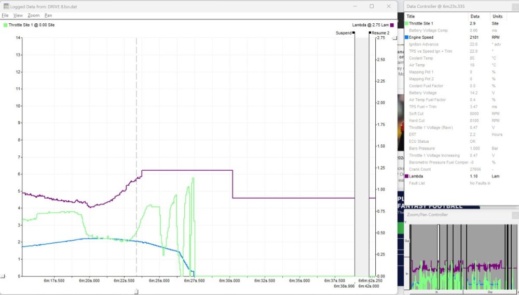The image size is (519, 295).
Task: Click the Units column header
Action: click(497, 17)
